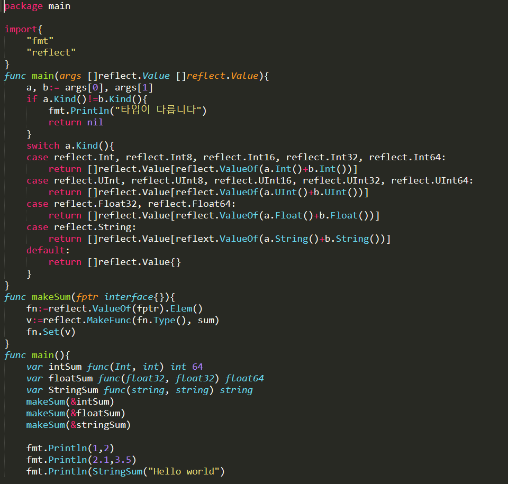Viewport: 508px width, 484px height.
Task: Click the 'nil' return value
Action: [x=95, y=123]
